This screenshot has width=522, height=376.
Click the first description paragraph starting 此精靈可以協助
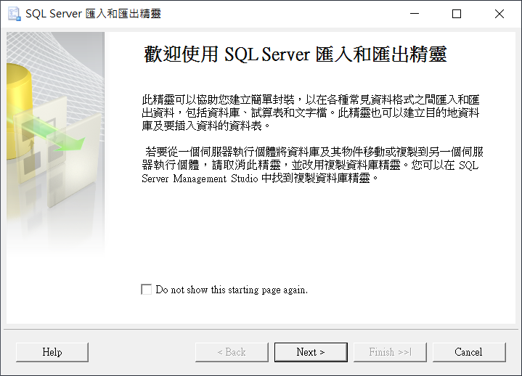(x=310, y=113)
